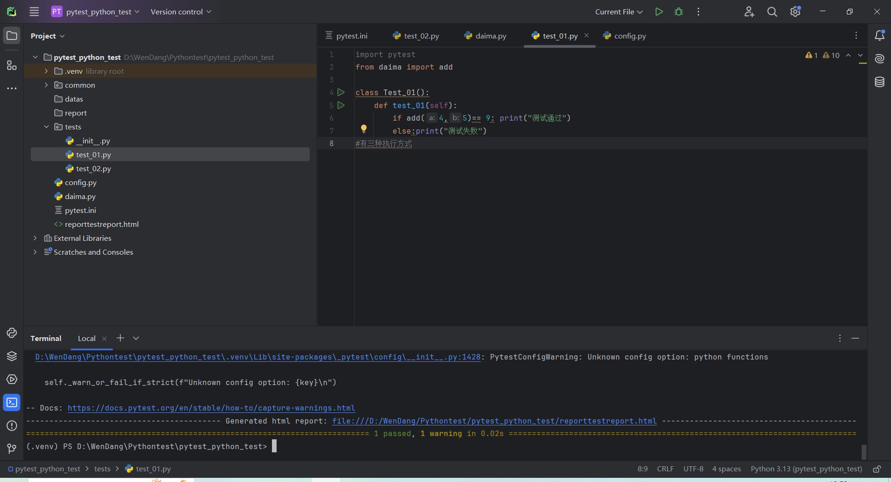Open the Python Console tool icon
Image resolution: width=891 pixels, height=482 pixels.
point(12,333)
